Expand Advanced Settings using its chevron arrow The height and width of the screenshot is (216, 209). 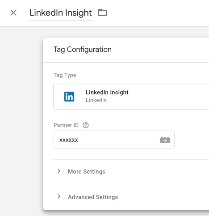[x=59, y=196]
